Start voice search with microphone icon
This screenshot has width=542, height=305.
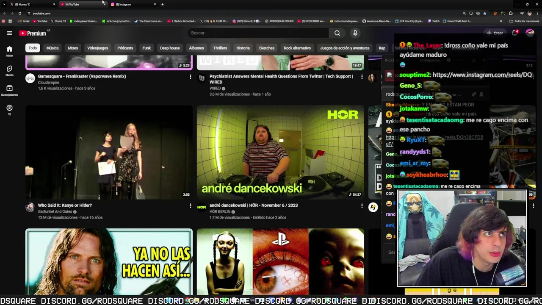pos(355,33)
